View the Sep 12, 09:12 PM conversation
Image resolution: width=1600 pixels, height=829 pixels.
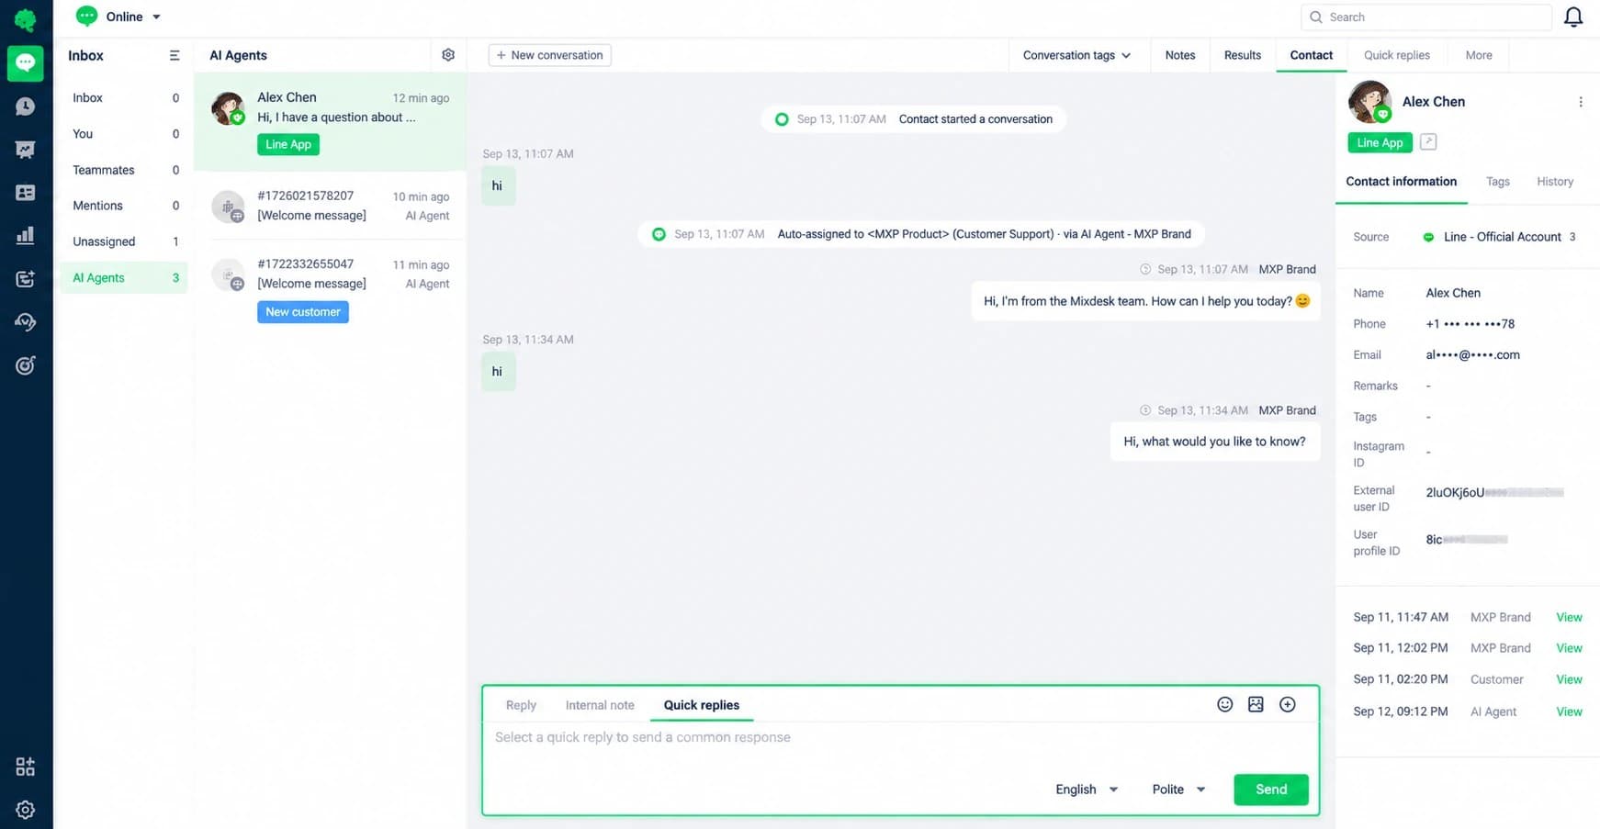pyautogui.click(x=1569, y=711)
